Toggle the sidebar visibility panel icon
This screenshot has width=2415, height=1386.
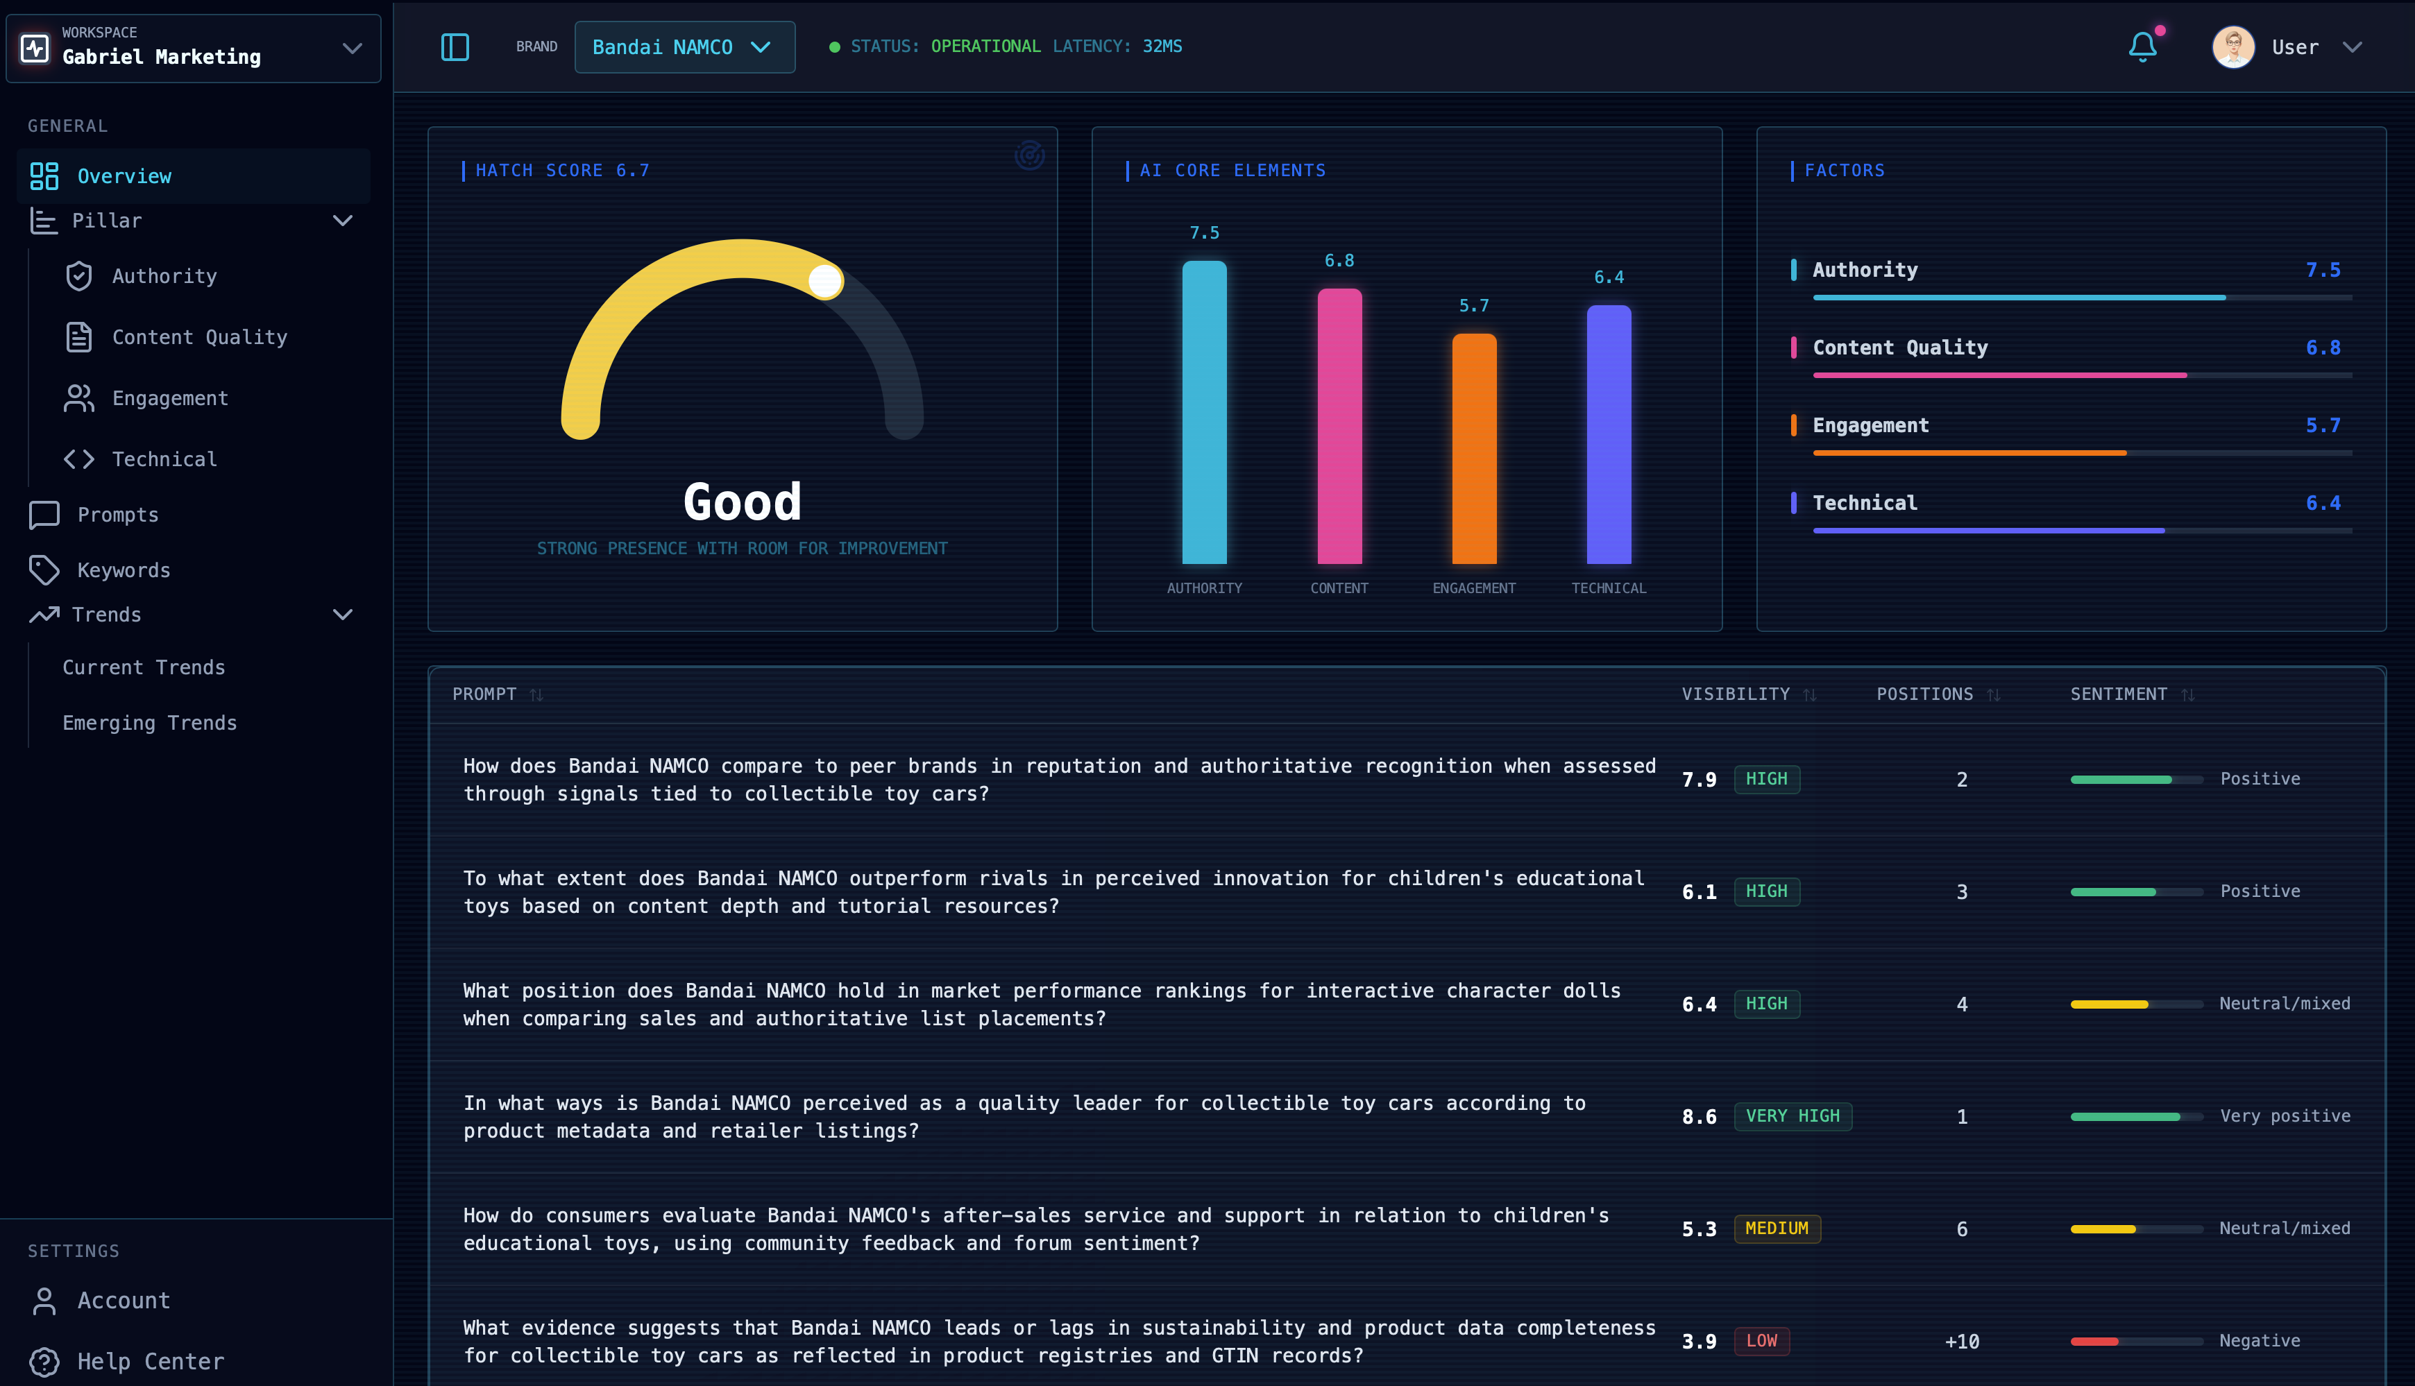click(x=455, y=46)
